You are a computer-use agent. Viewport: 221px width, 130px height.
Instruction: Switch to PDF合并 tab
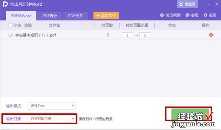click(76, 16)
